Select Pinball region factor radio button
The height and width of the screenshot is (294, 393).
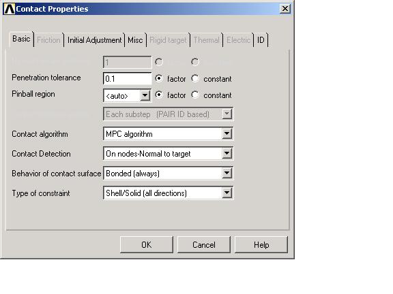click(x=159, y=95)
